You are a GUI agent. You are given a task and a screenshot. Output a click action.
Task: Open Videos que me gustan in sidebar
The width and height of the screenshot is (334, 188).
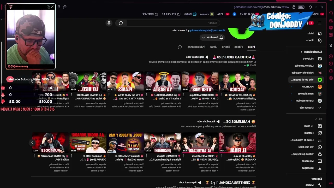[x=307, y=154]
